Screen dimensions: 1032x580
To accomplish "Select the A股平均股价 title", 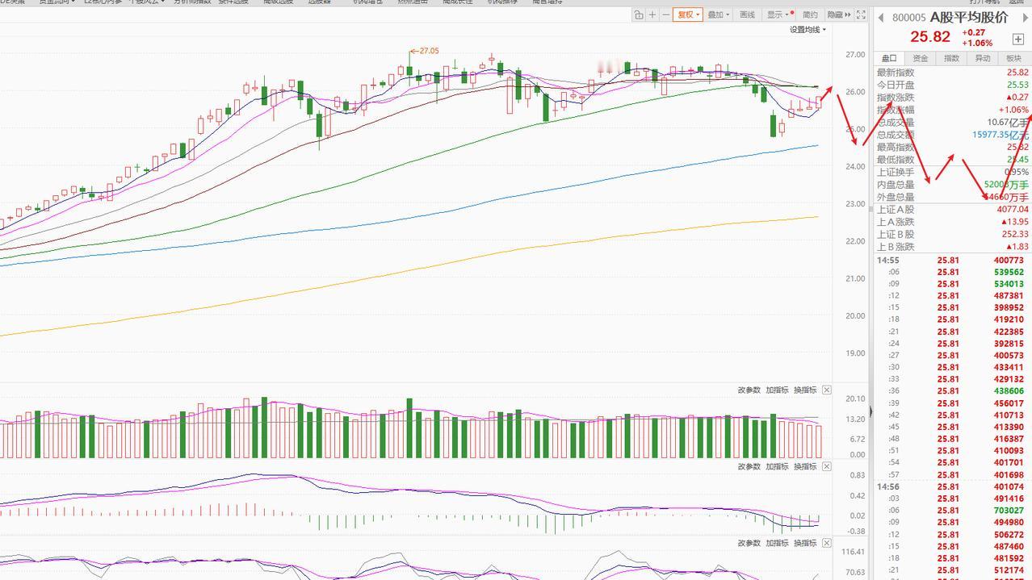I will [969, 18].
